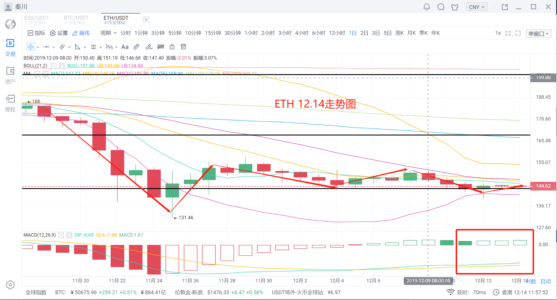
Task: Switch to the BTC/USDT tab
Action: tap(76, 20)
